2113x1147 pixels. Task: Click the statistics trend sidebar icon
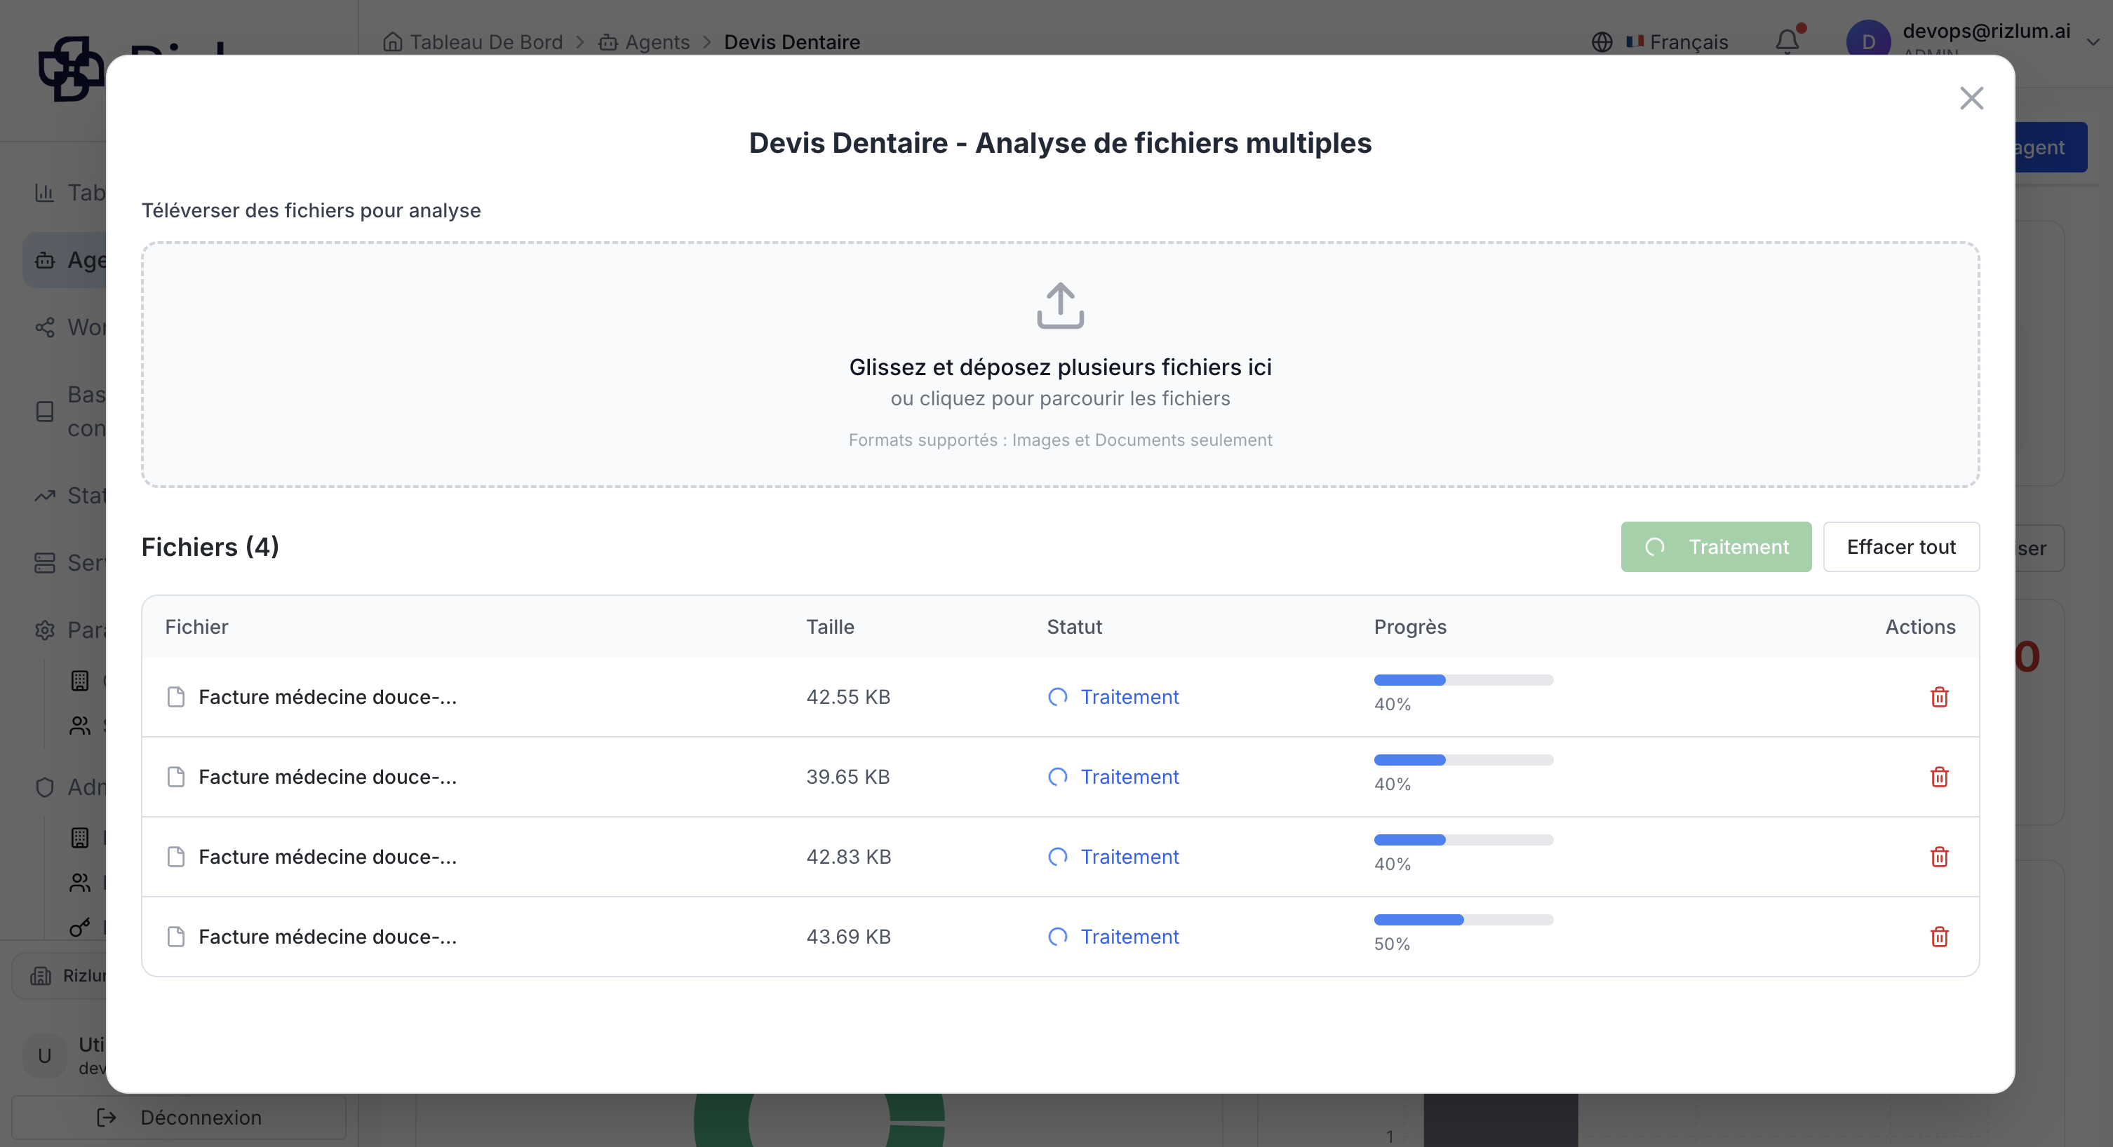click(44, 495)
